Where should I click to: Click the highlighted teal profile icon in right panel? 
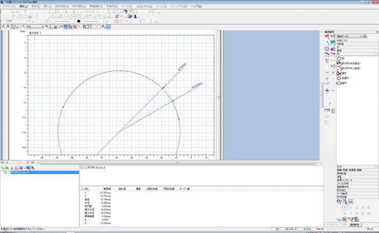tap(333, 43)
